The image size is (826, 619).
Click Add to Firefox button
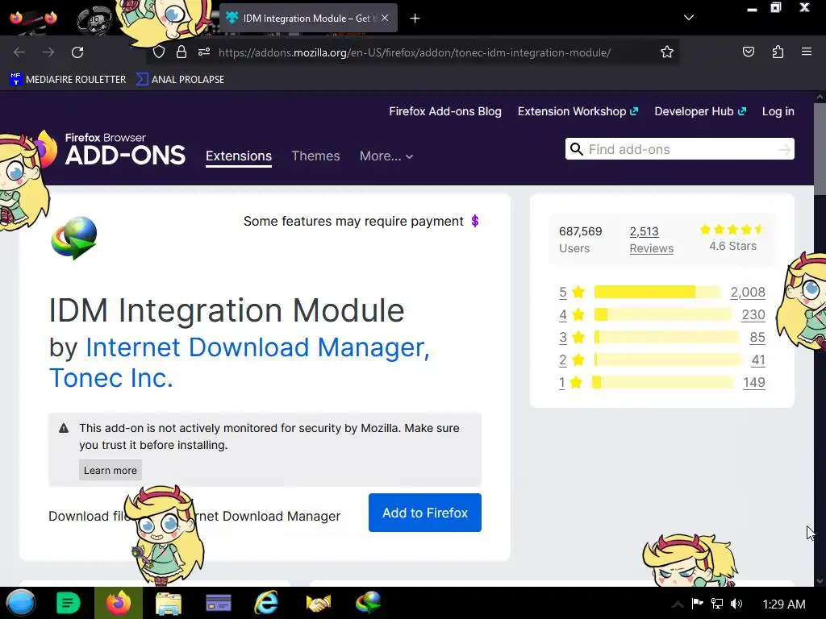424,513
